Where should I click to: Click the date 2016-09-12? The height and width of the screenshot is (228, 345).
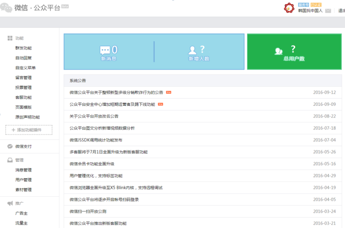pyautogui.click(x=324, y=92)
